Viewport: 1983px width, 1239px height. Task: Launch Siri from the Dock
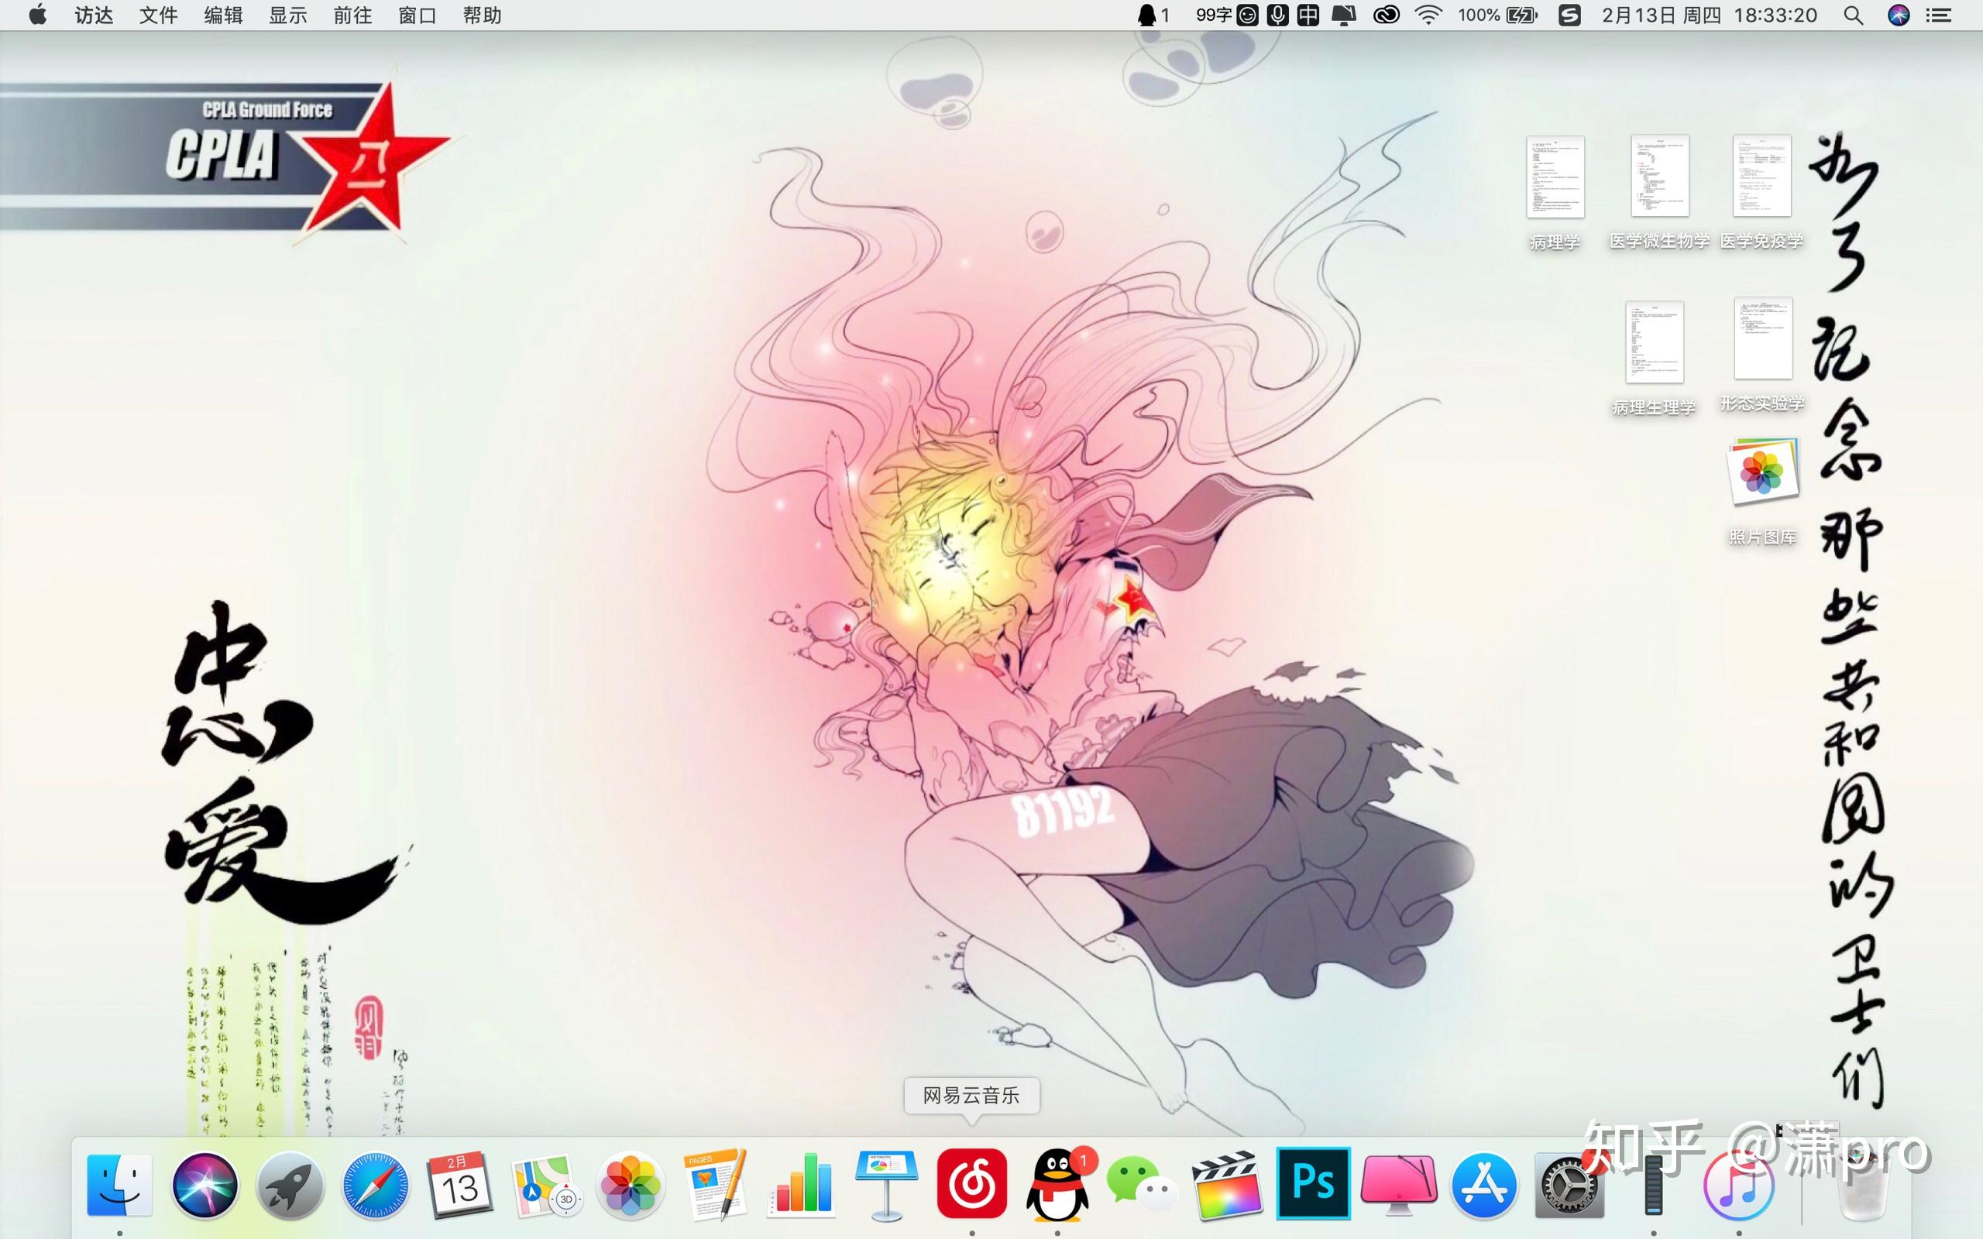204,1185
